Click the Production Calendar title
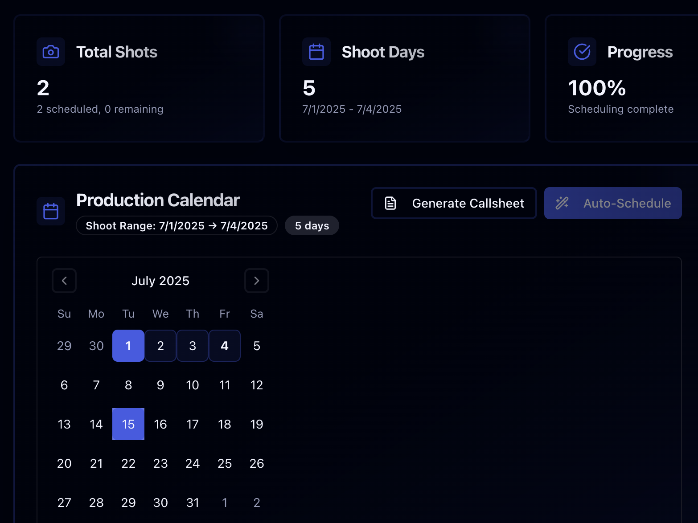 [158, 200]
